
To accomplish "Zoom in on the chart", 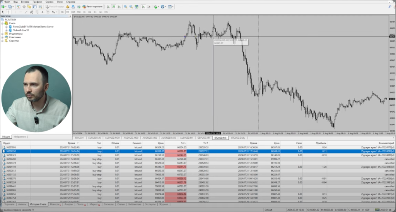I will click(x=125, y=7).
